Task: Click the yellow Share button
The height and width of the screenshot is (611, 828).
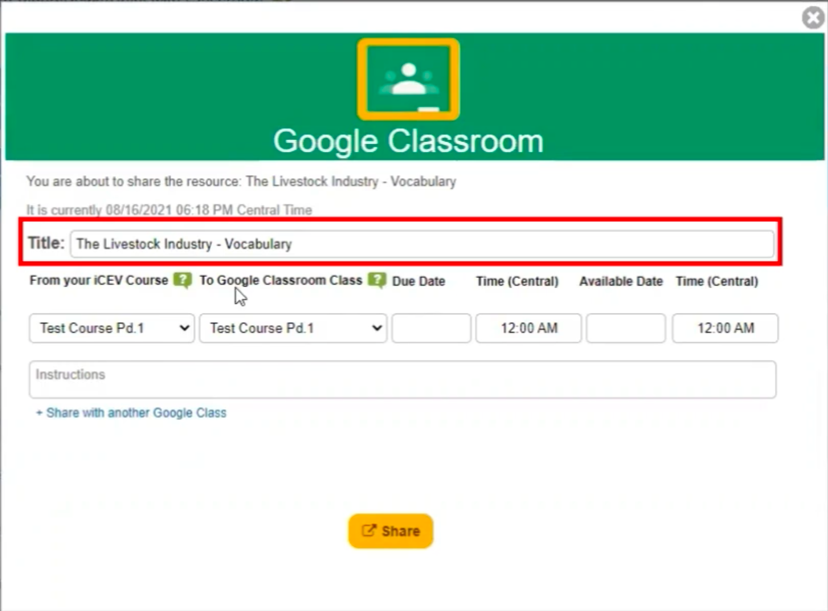Action: 391,531
